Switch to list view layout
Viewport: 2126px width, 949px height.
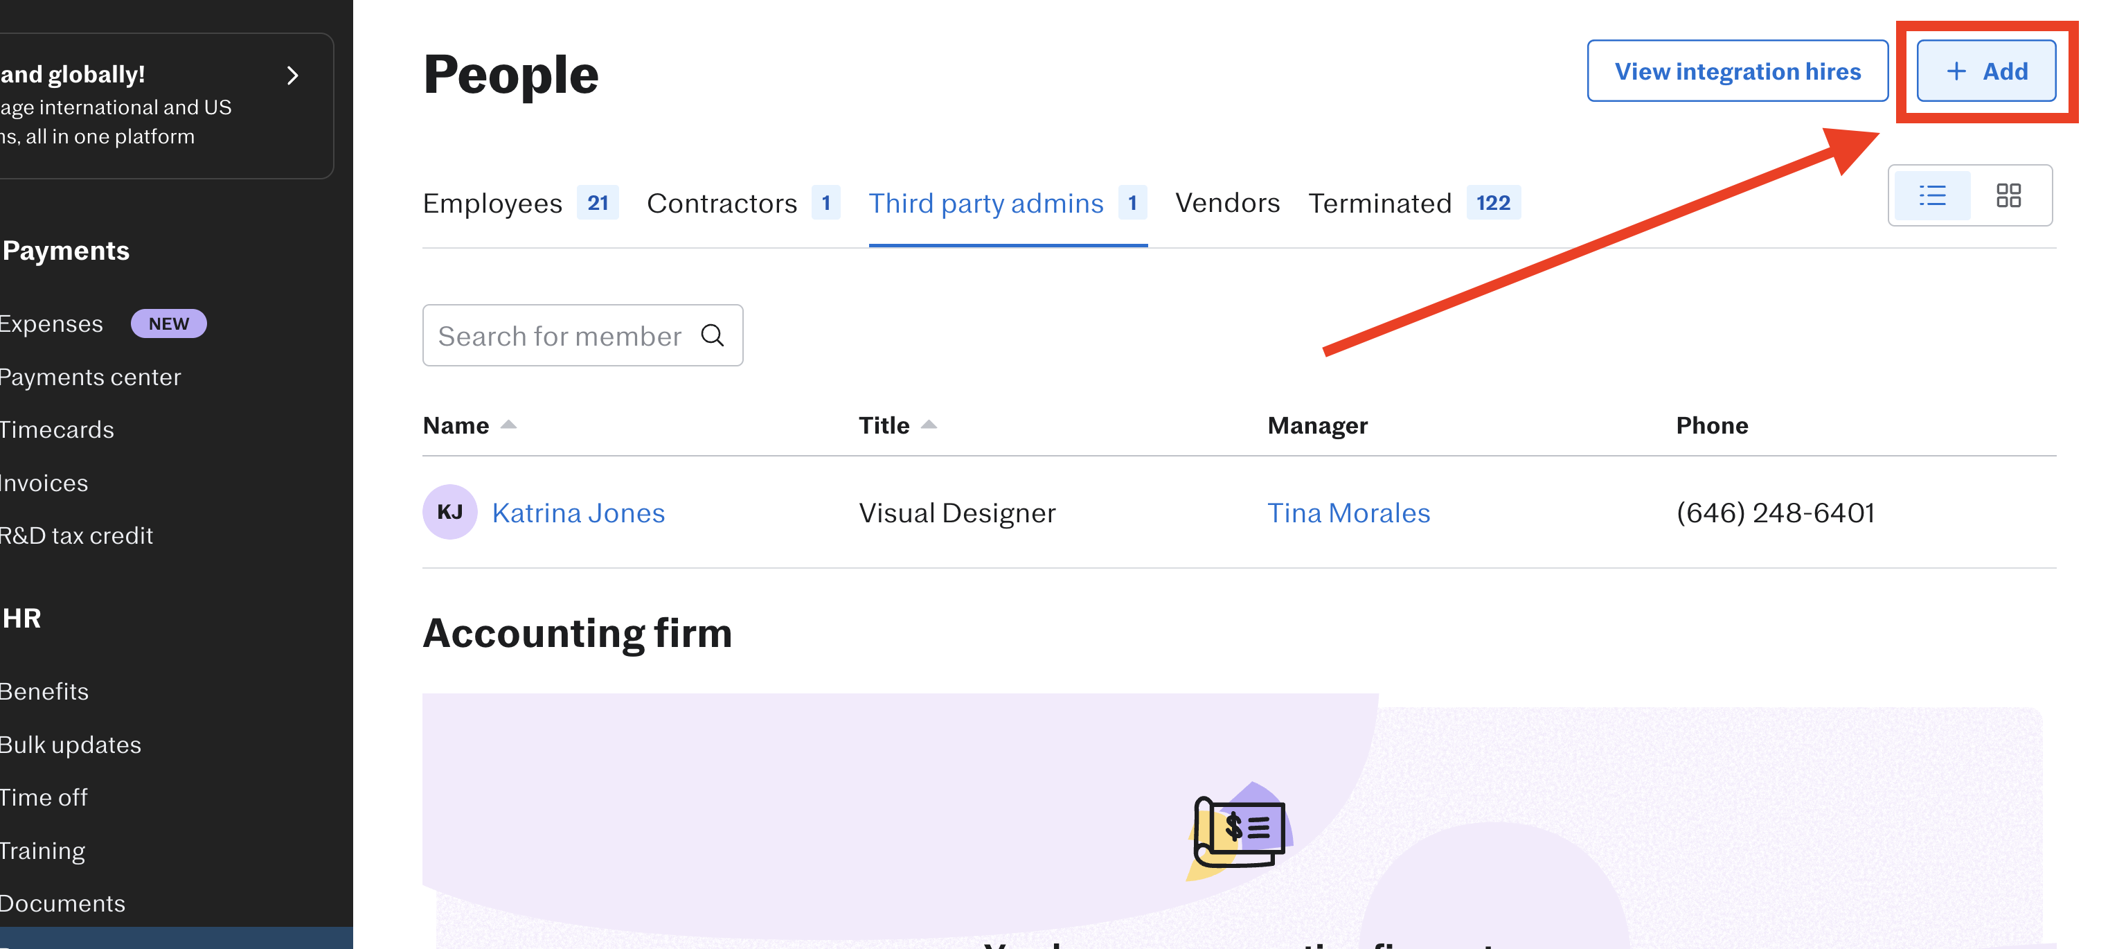1932,195
